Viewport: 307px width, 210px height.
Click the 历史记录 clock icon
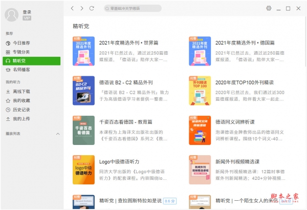pos(8,110)
